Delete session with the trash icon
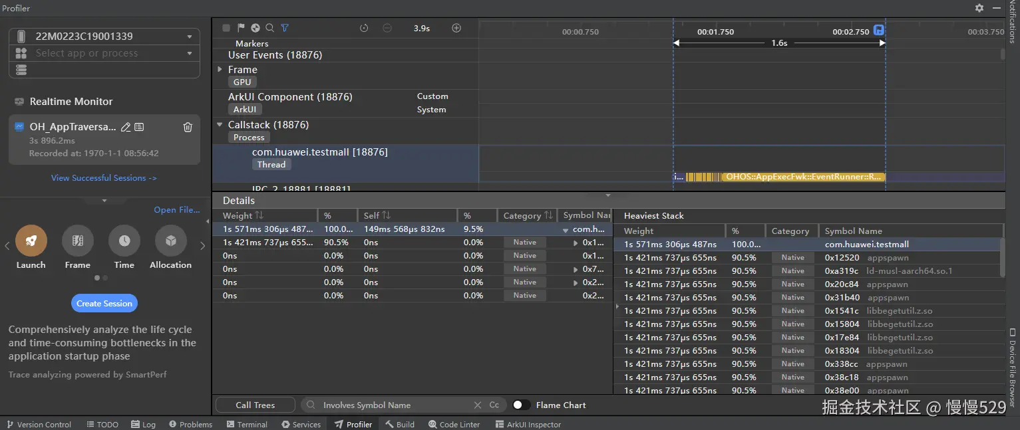Viewport: 1020px width, 430px height. point(188,127)
